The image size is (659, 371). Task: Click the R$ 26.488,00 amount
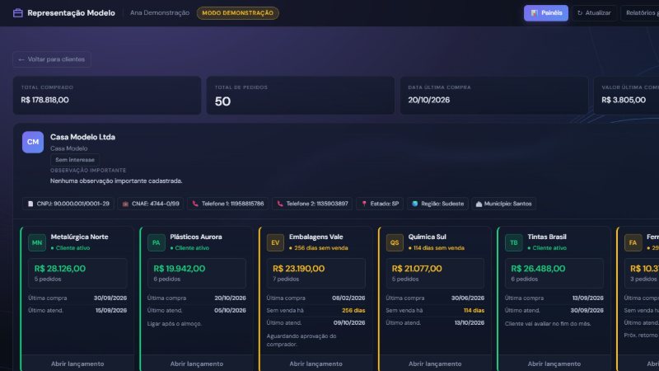click(x=538, y=269)
